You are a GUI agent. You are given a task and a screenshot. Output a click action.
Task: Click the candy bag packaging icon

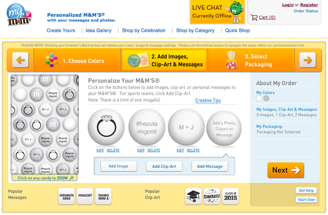click(x=232, y=60)
